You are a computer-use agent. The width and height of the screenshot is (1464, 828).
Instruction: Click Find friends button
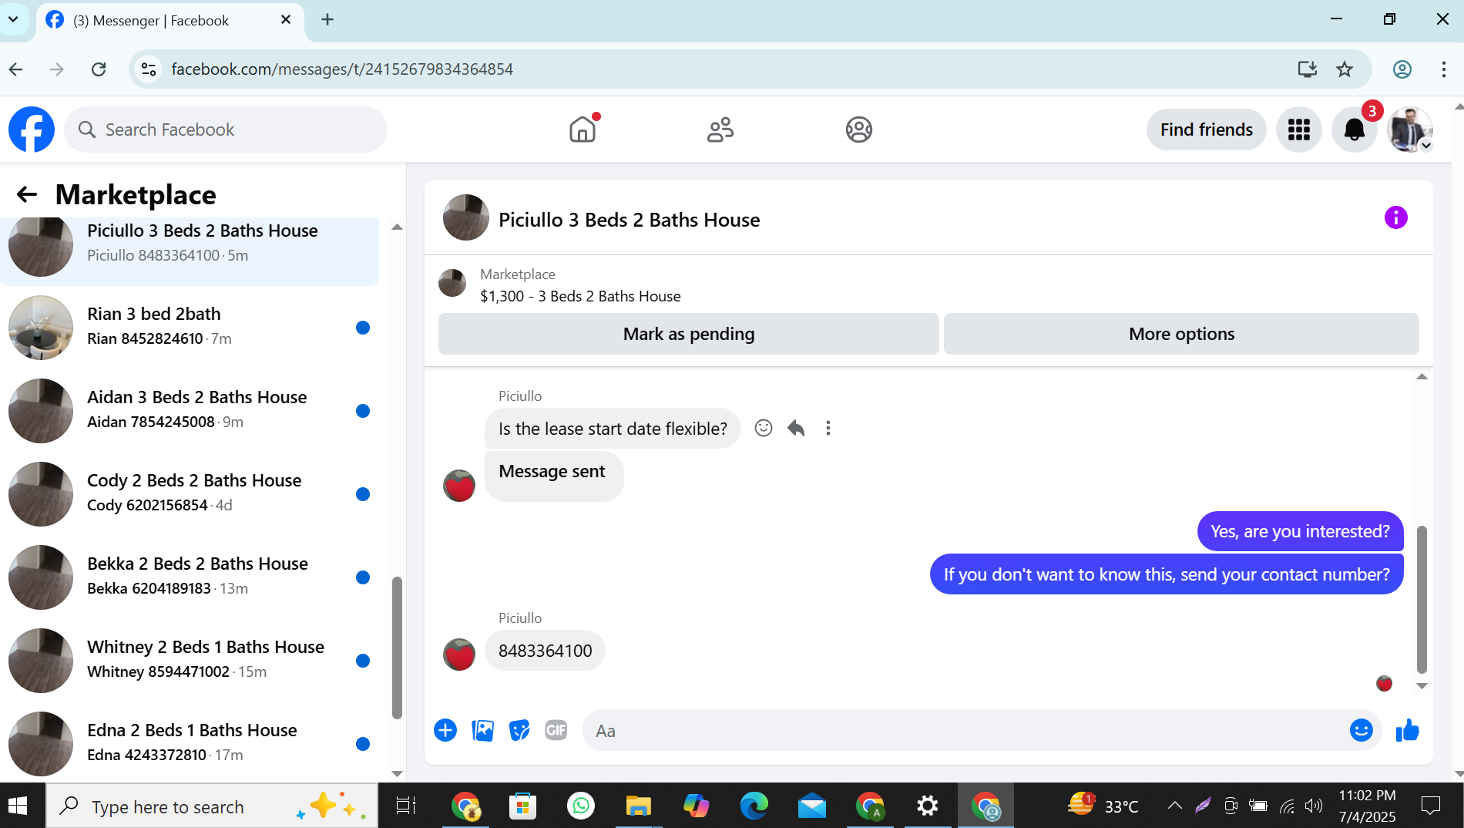click(x=1207, y=130)
